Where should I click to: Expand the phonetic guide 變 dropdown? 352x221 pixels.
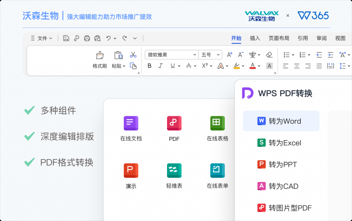point(259,55)
